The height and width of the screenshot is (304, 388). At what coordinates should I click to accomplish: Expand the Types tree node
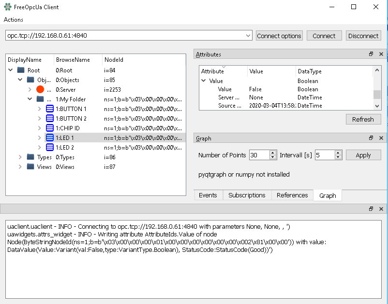[x=20, y=157]
